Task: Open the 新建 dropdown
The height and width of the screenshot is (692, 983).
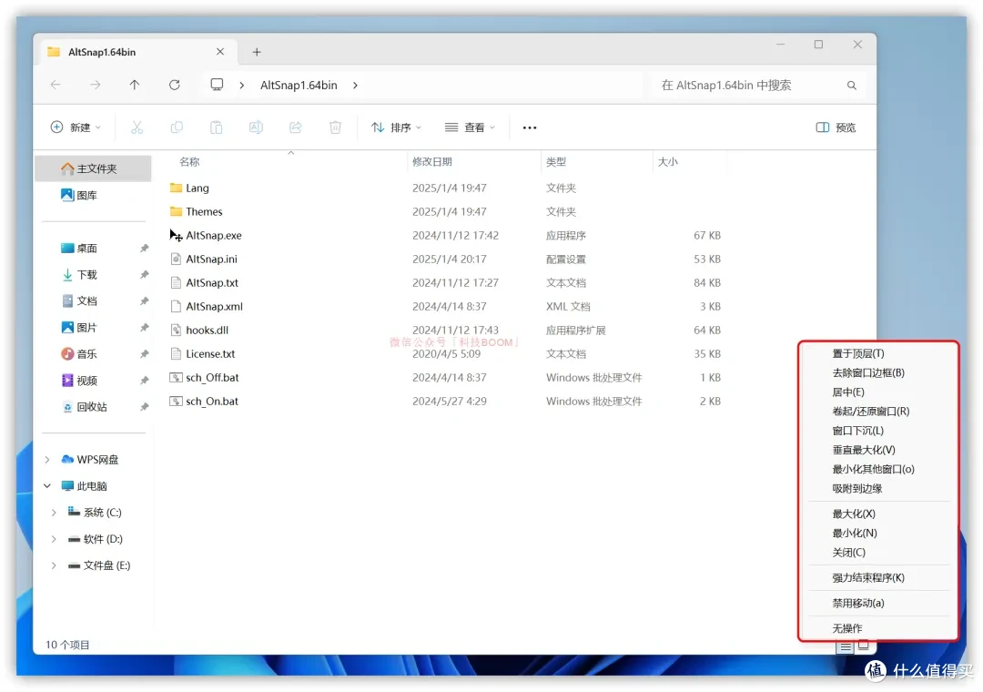Action: click(76, 127)
